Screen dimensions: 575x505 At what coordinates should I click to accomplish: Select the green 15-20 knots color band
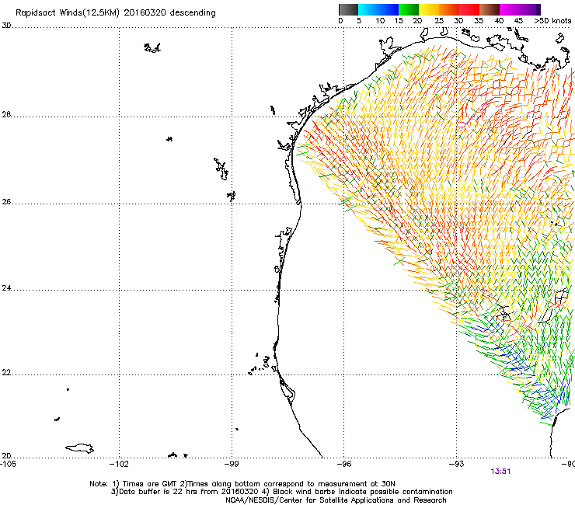pyautogui.click(x=409, y=9)
